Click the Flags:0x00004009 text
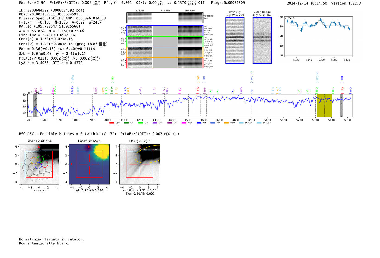The image size is (380, 258). pos(228,3)
